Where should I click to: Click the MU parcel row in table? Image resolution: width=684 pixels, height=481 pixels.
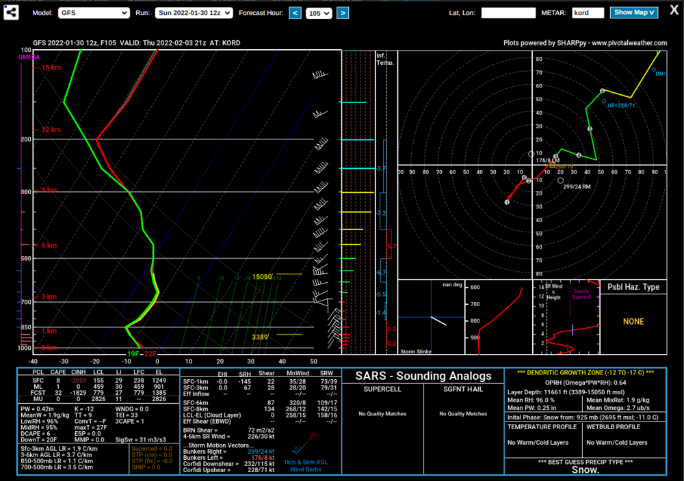tap(99, 398)
